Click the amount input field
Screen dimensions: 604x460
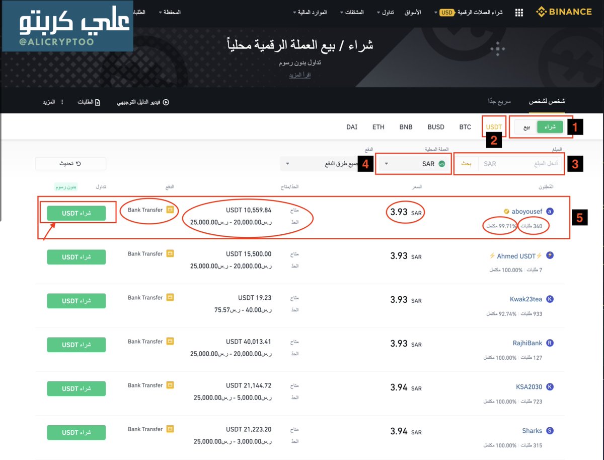click(521, 164)
